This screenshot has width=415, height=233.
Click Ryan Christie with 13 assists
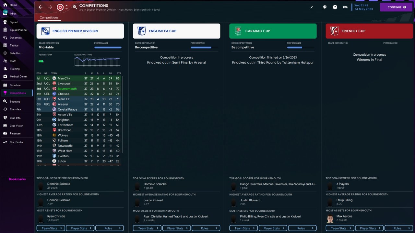pyautogui.click(x=56, y=216)
